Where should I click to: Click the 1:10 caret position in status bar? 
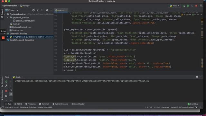(x=147, y=107)
